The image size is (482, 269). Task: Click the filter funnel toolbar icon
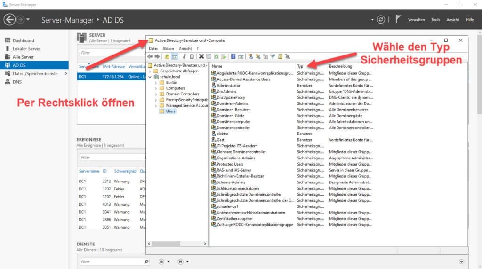click(273, 56)
